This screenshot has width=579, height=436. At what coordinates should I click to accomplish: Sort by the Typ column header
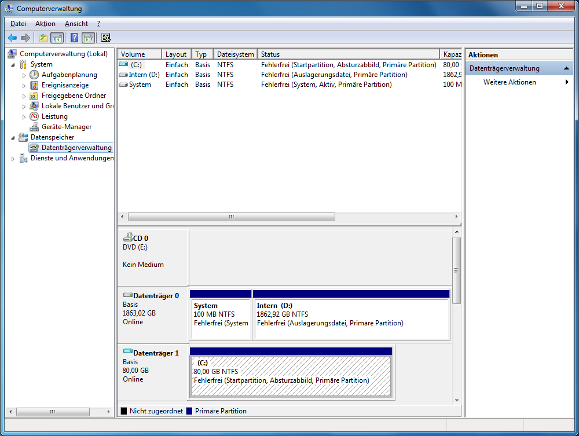[x=202, y=54]
